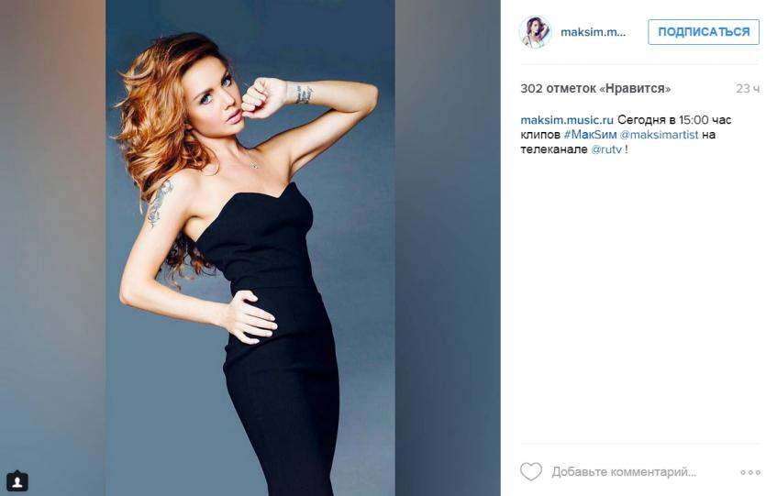Open the 23 ч timestamp link
The width and height of the screenshot is (777, 496).
pos(748,89)
